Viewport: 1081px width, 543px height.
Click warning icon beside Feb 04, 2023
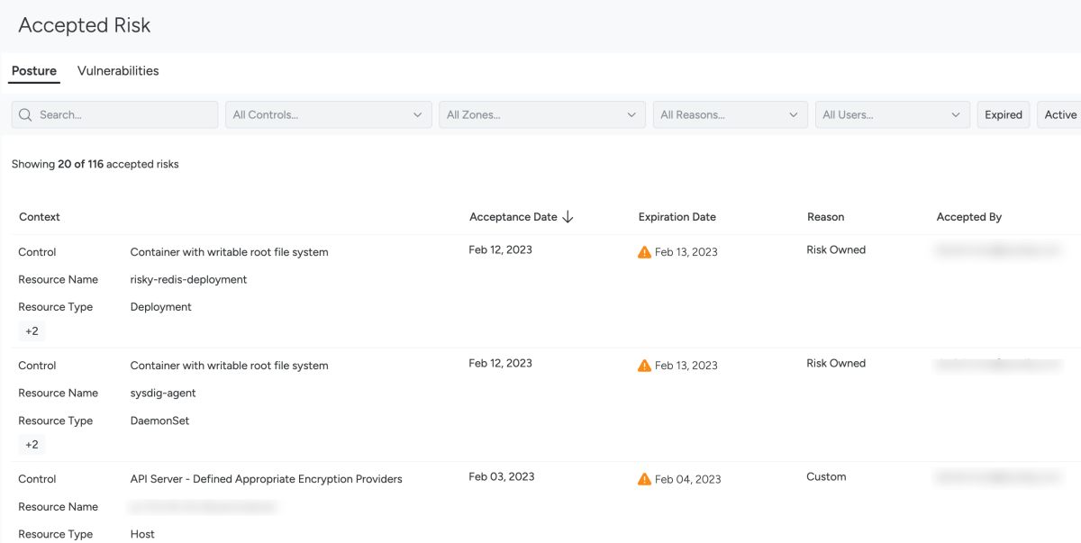point(644,479)
